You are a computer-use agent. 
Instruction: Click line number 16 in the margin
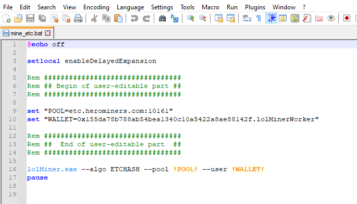(x=13, y=169)
